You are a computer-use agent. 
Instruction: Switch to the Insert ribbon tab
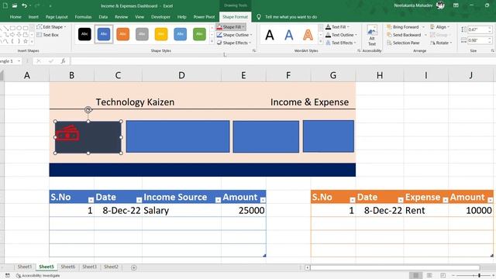click(x=33, y=17)
